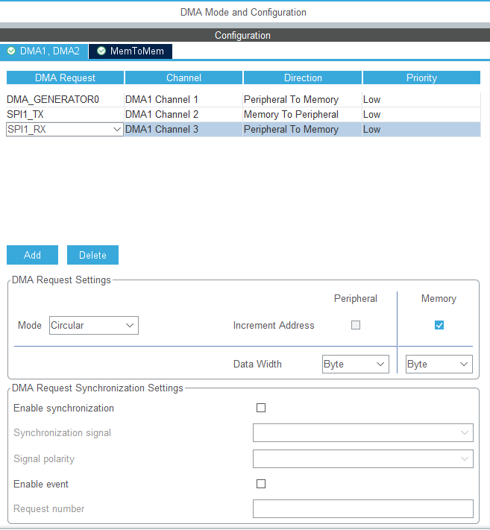
Task: Check the Enable synchronization checkbox
Action: pyautogui.click(x=261, y=408)
